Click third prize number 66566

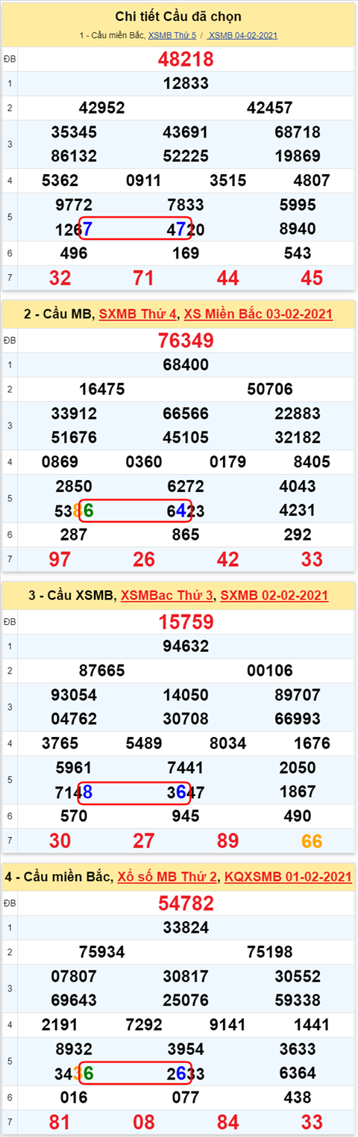point(186,413)
